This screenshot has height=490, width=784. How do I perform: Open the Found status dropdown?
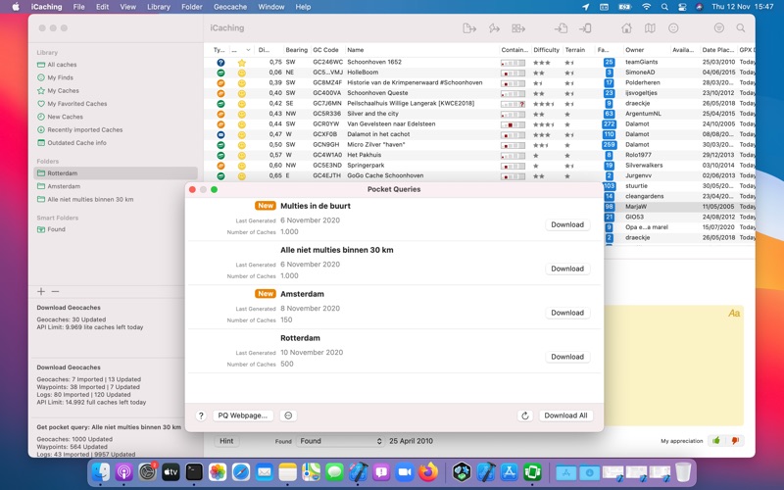click(340, 441)
